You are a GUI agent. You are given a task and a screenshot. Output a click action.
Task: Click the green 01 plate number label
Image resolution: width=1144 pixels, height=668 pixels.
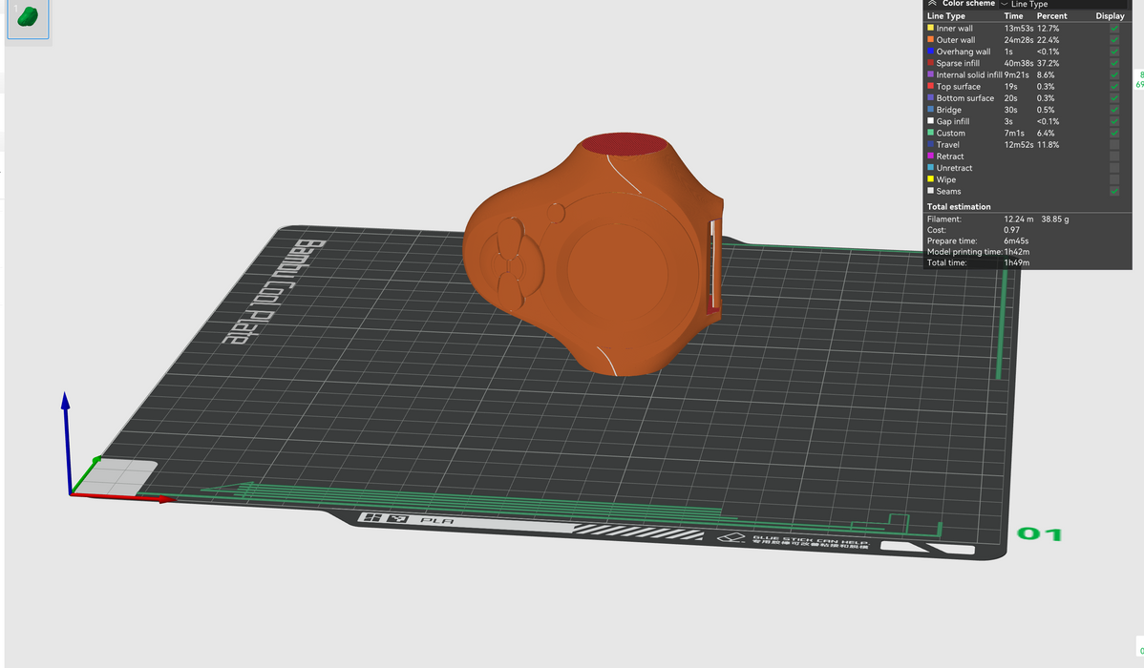coord(1040,534)
